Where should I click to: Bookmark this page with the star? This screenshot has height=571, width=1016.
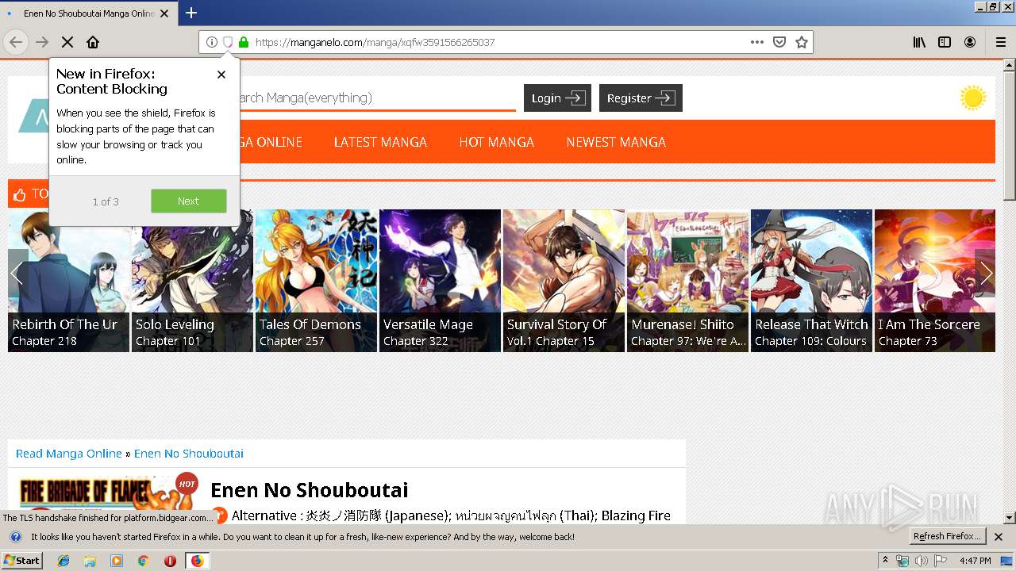coord(802,42)
